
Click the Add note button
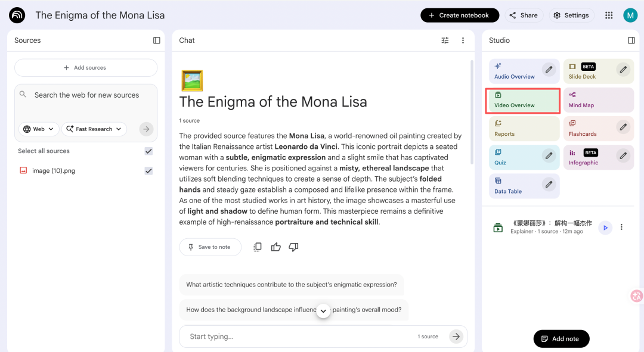tap(561, 339)
